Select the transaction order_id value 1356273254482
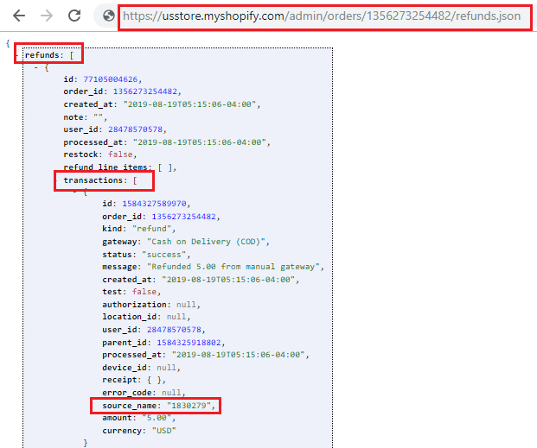The height and width of the screenshot is (448, 537). 183,217
